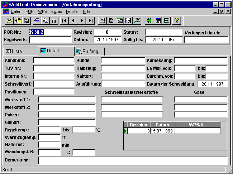Click the Bemerkung text field

click(x=132, y=160)
